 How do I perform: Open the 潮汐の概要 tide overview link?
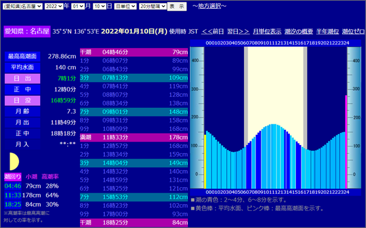298,32
